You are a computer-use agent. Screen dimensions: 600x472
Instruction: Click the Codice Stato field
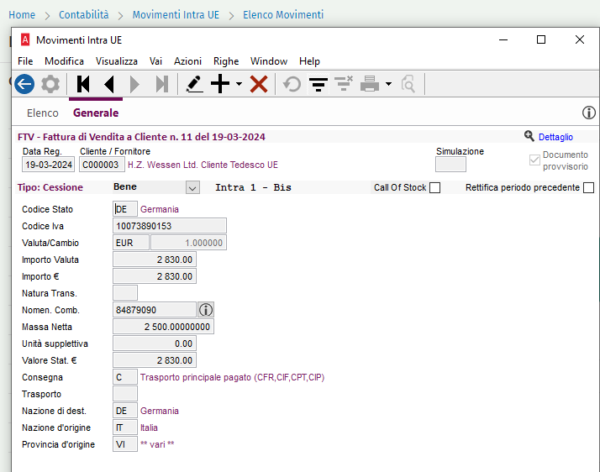pos(125,209)
